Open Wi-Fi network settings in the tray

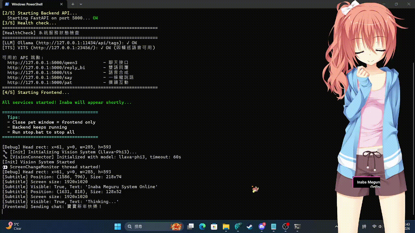pos(374,227)
